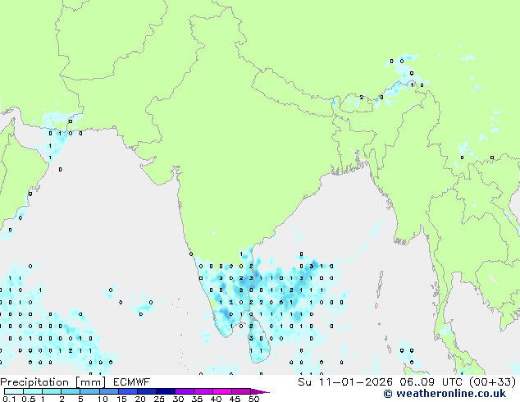Click the '50' legend scale value

coord(254,399)
